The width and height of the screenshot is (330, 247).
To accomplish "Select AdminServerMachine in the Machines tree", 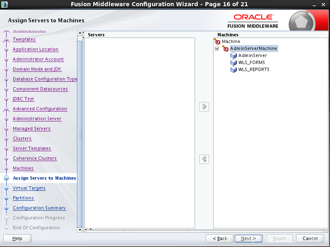I will [253, 48].
